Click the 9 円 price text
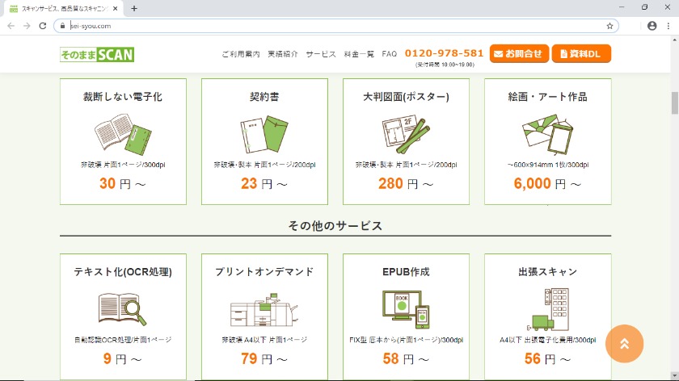679x381 pixels. (123, 359)
